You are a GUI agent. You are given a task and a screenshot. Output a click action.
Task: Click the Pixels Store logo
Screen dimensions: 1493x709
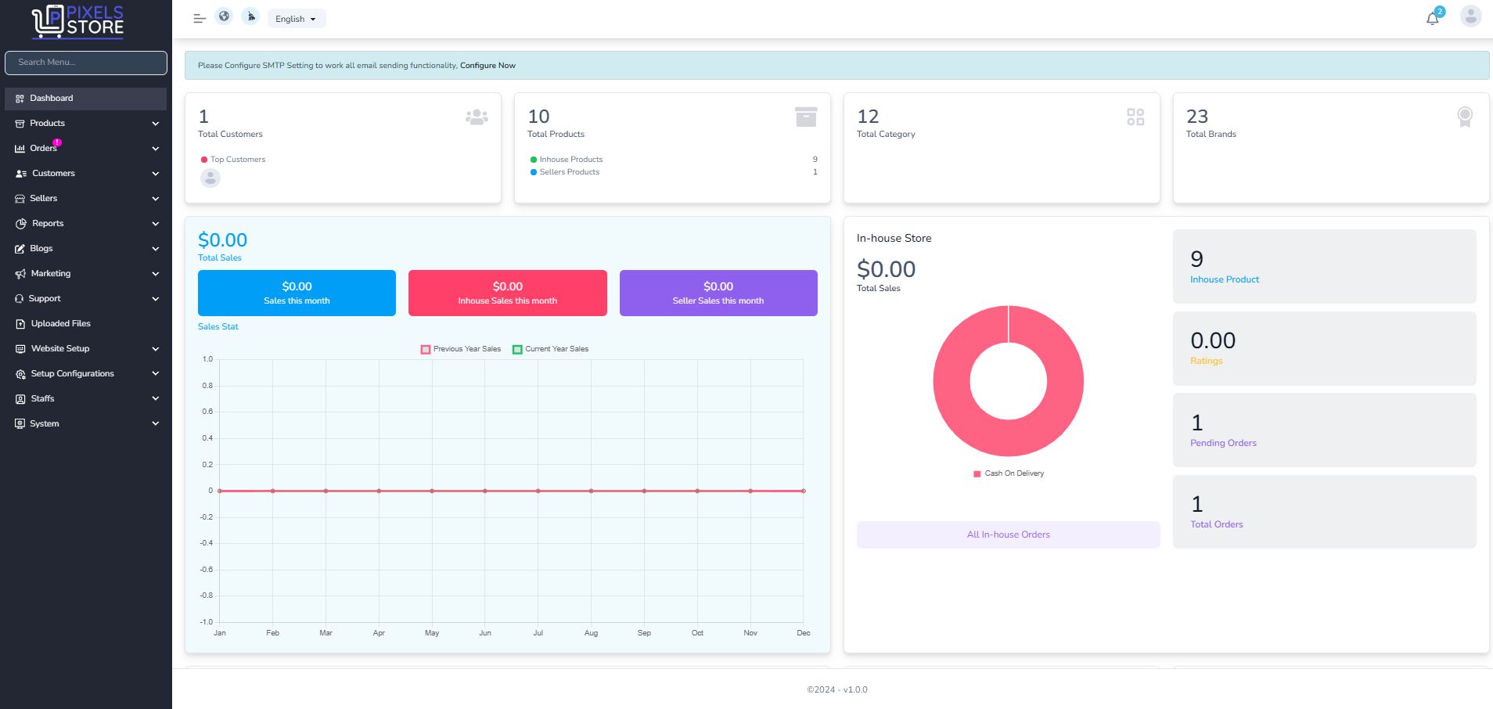pyautogui.click(x=78, y=22)
